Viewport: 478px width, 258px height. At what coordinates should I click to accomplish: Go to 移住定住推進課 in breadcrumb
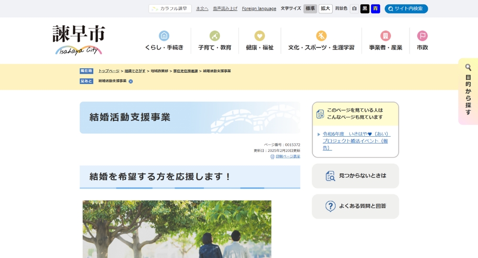click(185, 71)
